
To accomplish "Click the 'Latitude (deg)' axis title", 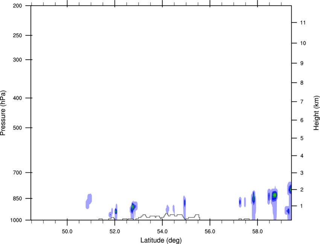I will pyautogui.click(x=161, y=240).
